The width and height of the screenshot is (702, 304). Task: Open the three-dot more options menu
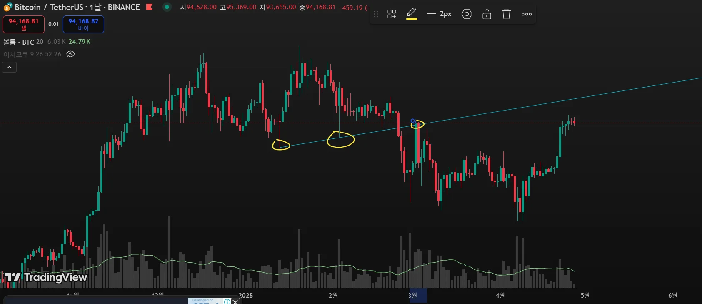(527, 14)
